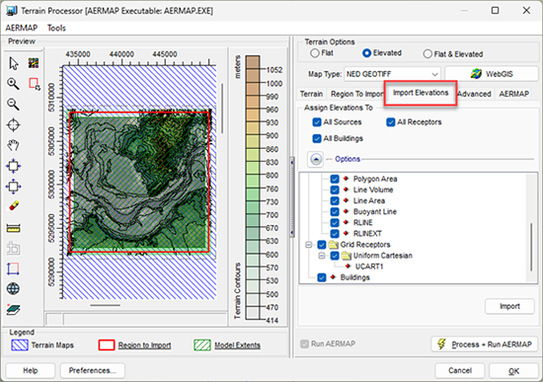Toggle the All Buildings checkbox
Image resolution: width=543 pixels, height=382 pixels.
[317, 138]
